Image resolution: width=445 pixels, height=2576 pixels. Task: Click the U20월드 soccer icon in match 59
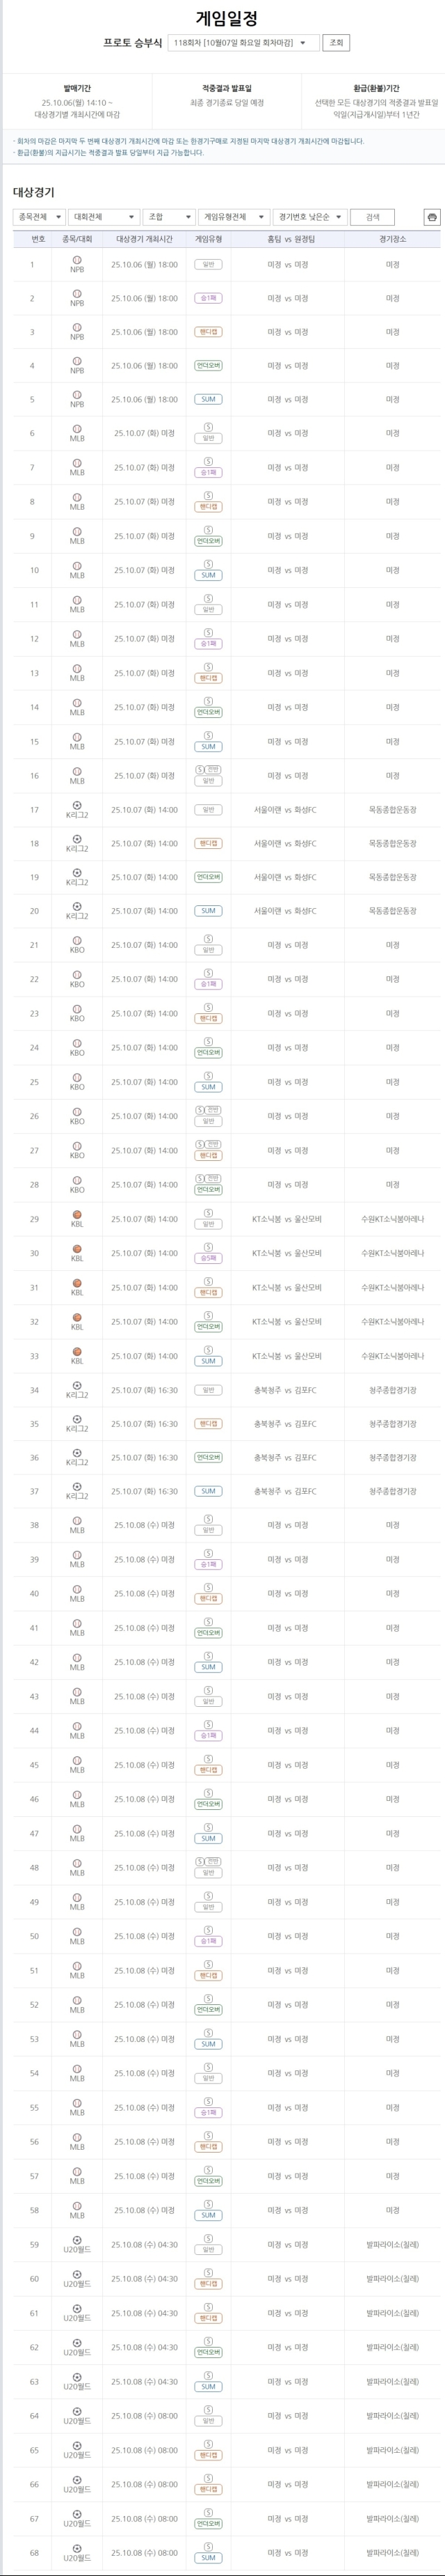coord(76,2240)
